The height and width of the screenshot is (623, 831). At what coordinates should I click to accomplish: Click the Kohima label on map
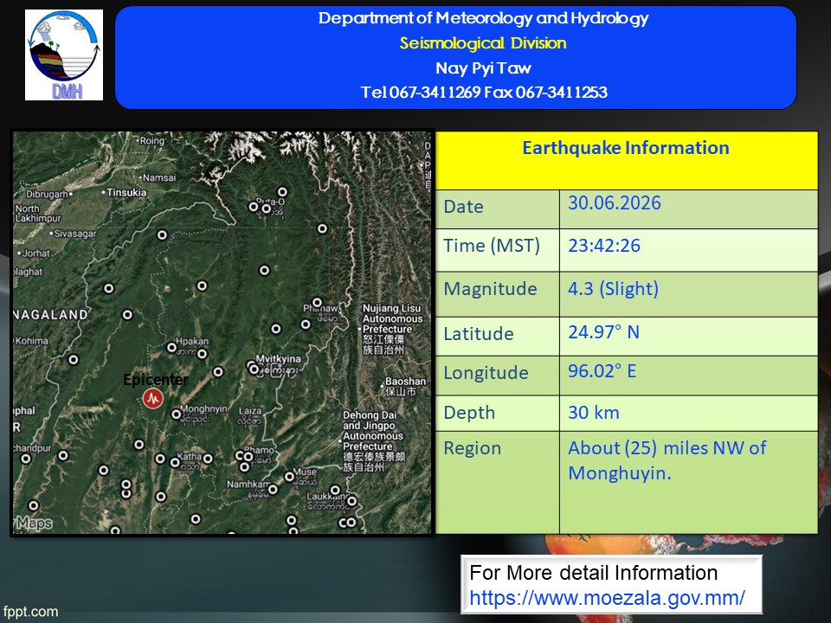pyautogui.click(x=32, y=341)
